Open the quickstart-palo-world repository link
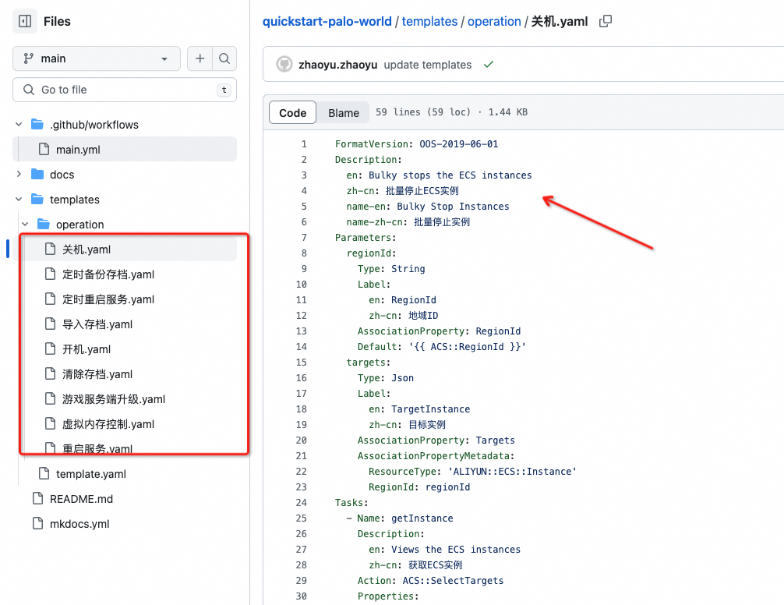 (327, 22)
